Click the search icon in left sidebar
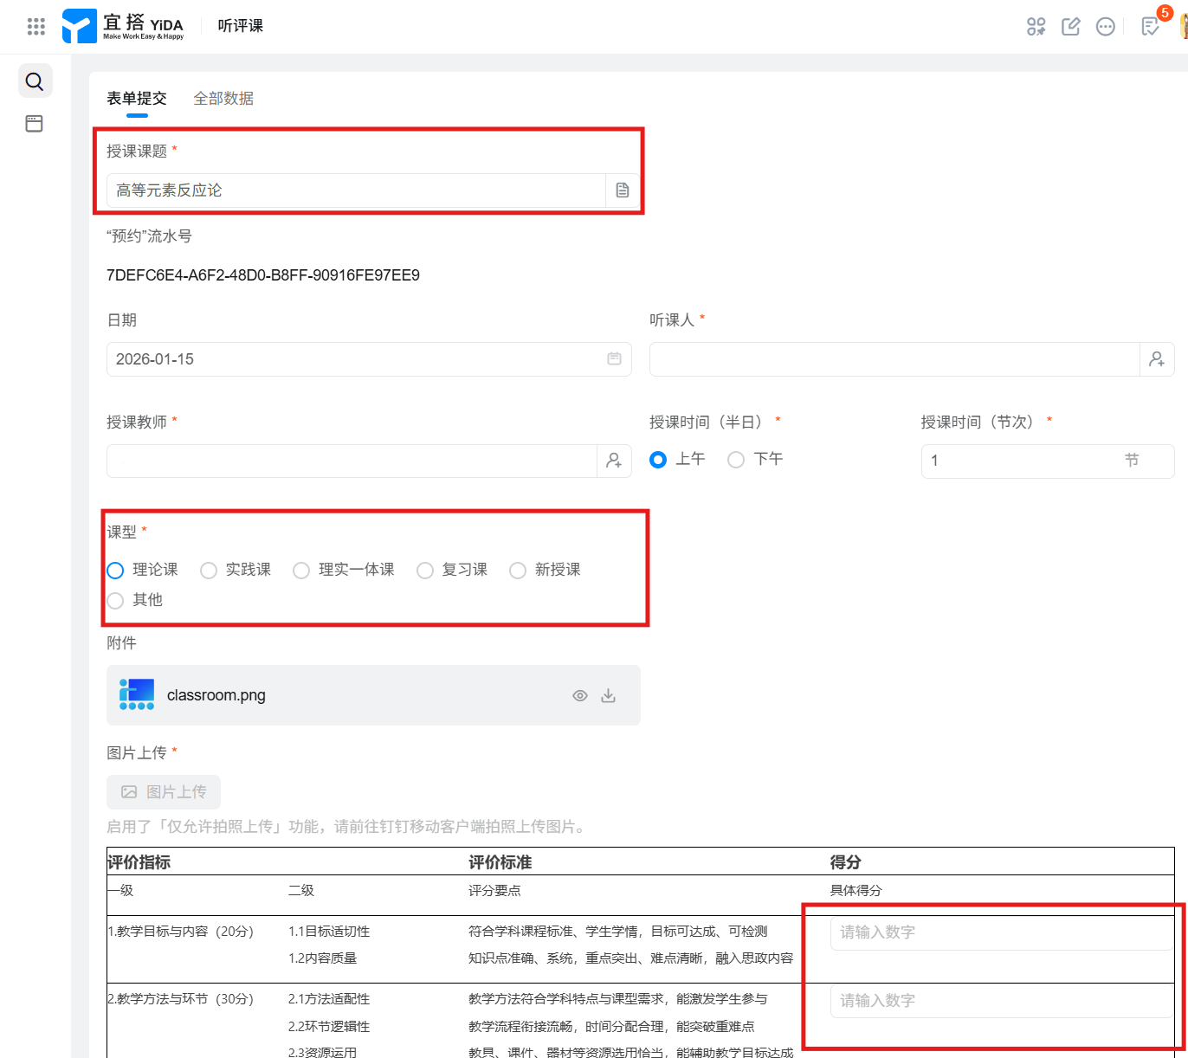Viewport: 1188px width, 1058px height. (35, 81)
